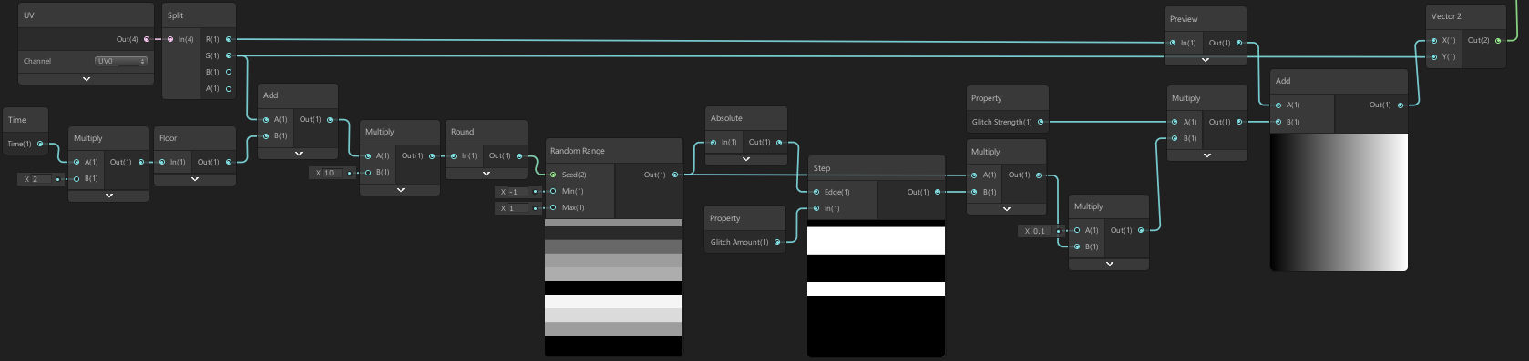Click the Preview node Out(1) port

pyautogui.click(x=1239, y=43)
